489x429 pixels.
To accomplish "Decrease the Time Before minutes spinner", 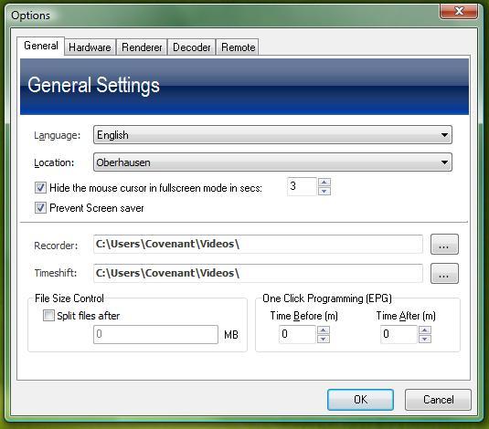I will [324, 339].
